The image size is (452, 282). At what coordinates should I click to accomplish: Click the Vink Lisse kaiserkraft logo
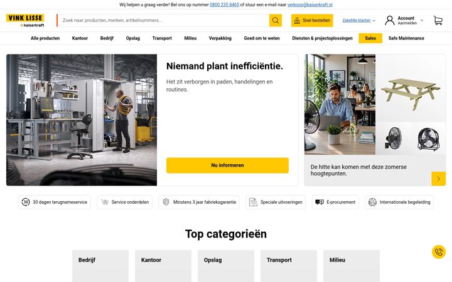click(x=25, y=21)
